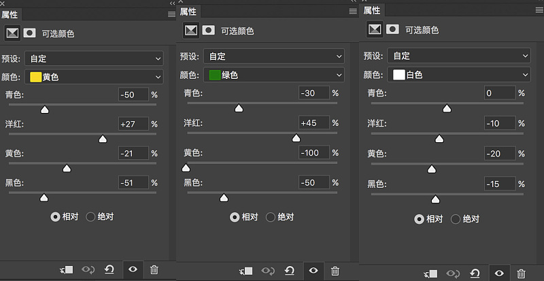544x281 pixels.
Task: Click 洋红 value field showing +27
Action: (133, 124)
